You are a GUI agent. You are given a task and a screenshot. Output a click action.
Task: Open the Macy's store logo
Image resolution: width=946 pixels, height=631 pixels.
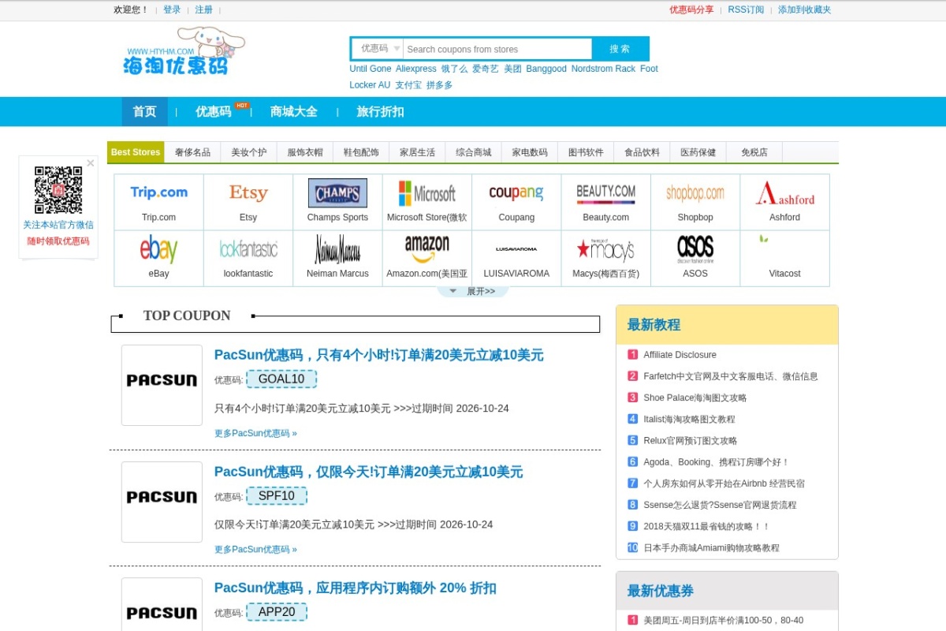[606, 249]
